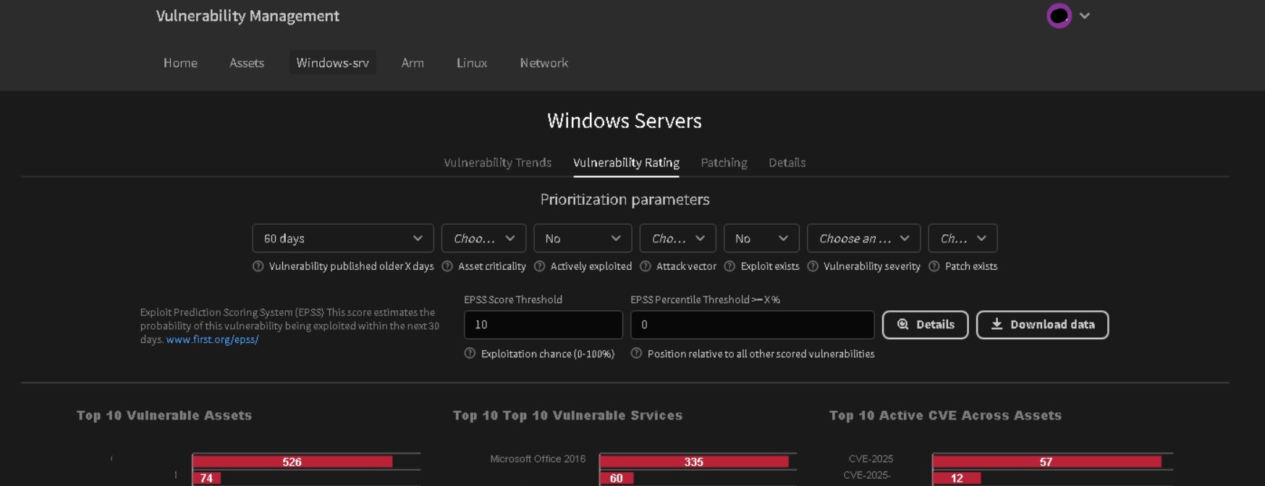Click help icon beside Patch exists
The image size is (1265, 486).
[934, 266]
